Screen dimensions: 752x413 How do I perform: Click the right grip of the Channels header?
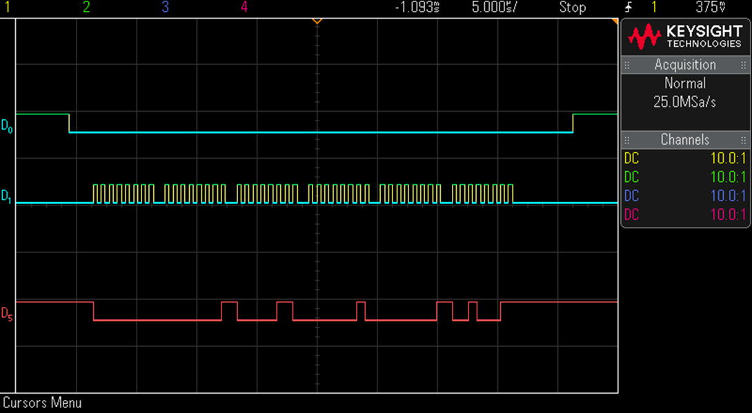tap(743, 140)
